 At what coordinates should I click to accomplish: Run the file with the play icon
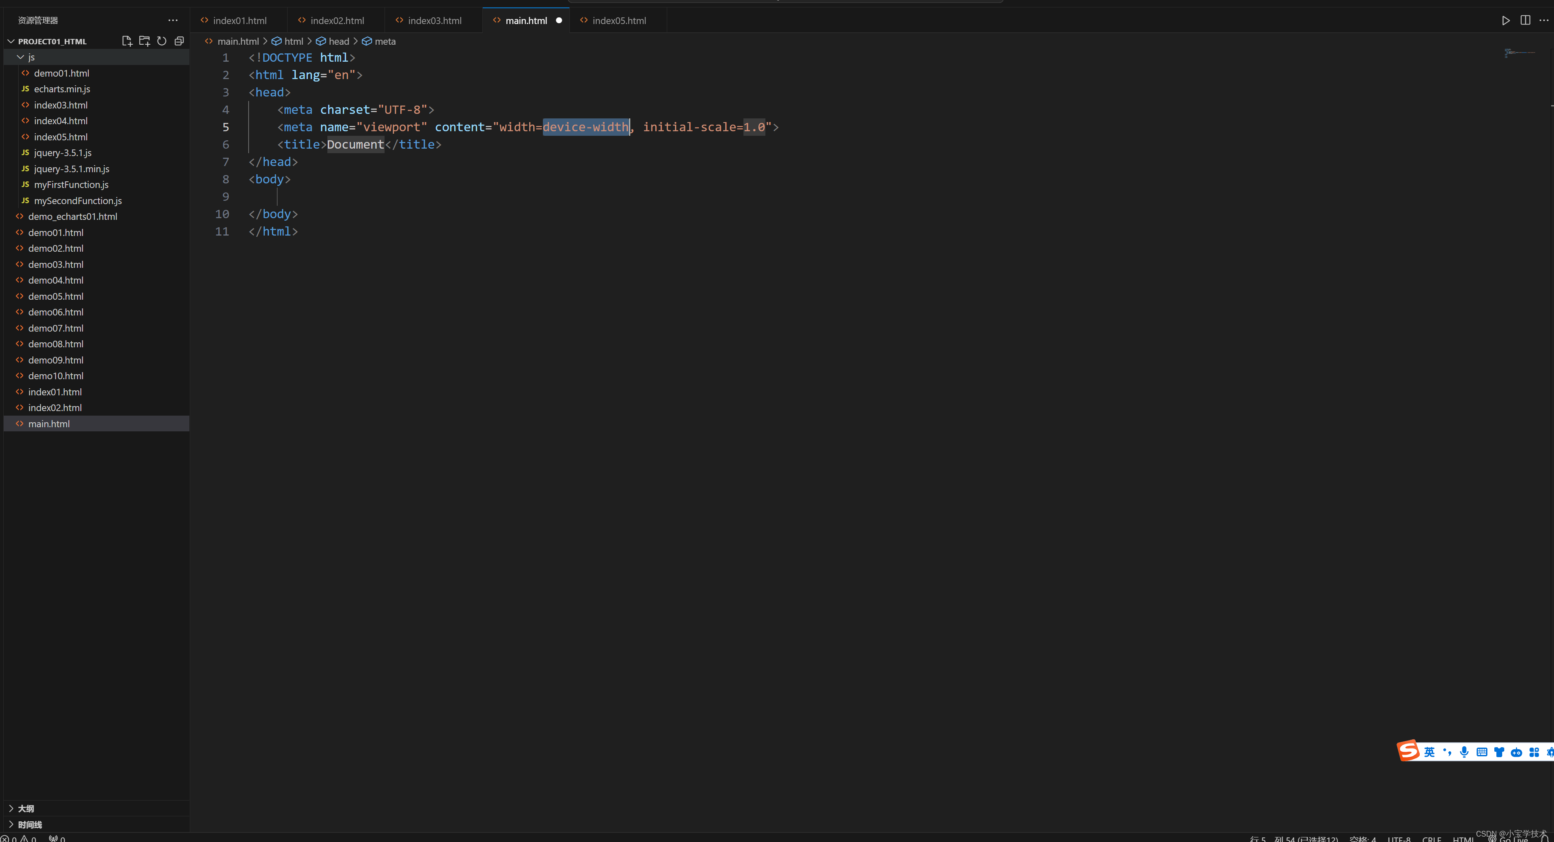(x=1506, y=21)
